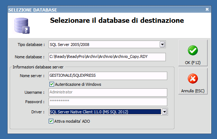Click the Username field showing Administrator

point(108,92)
